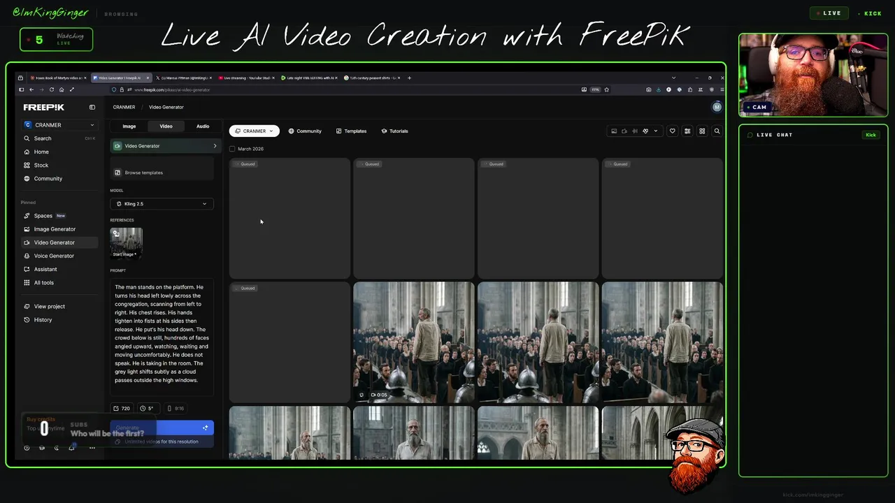Switch to the Video tab
This screenshot has width=895, height=503.
[166, 126]
